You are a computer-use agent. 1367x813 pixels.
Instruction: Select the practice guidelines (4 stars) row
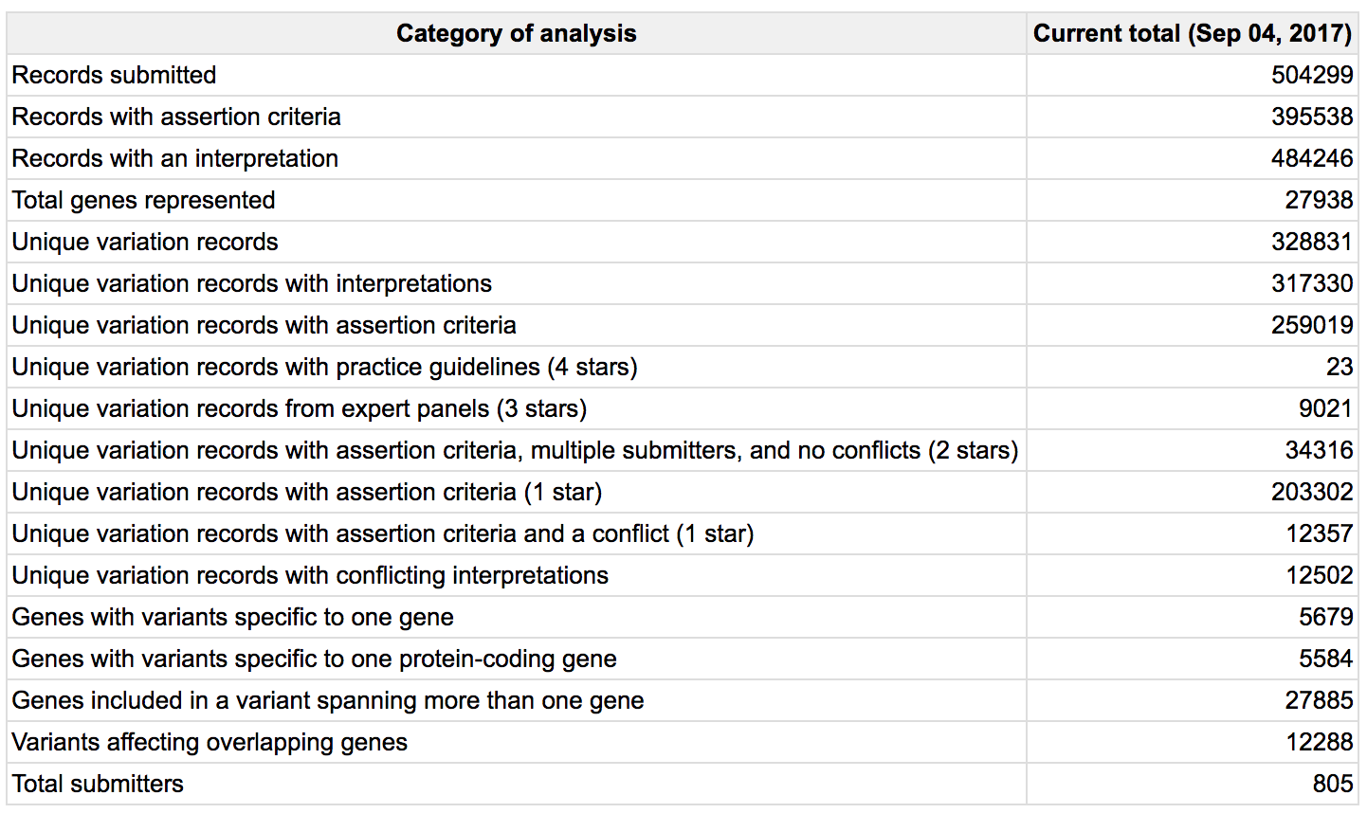(x=324, y=367)
